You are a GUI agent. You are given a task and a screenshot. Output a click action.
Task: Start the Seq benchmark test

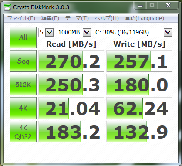23,61
